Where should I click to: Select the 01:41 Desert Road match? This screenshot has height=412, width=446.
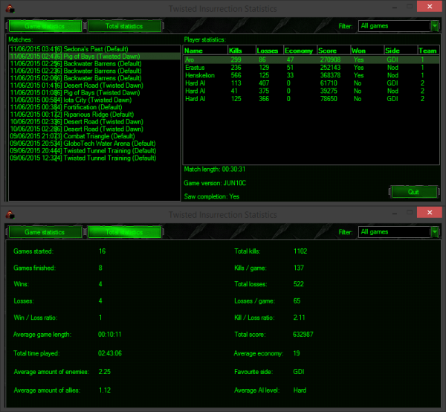[94, 86]
